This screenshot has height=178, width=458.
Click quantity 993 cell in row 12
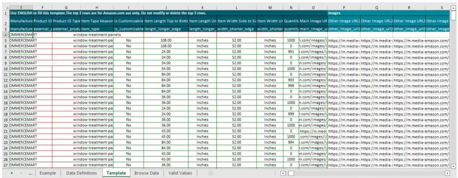click(x=291, y=80)
